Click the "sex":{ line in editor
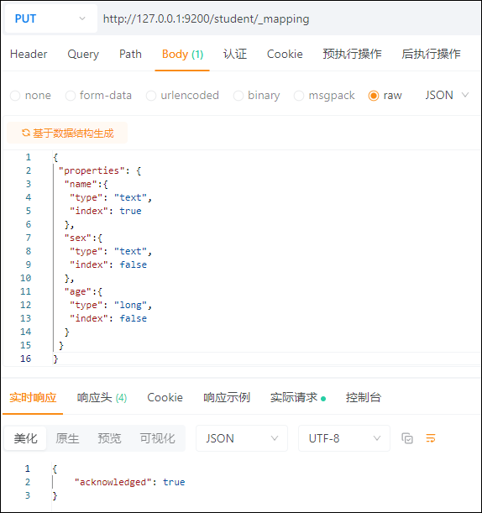The image size is (482, 513). coord(83,238)
